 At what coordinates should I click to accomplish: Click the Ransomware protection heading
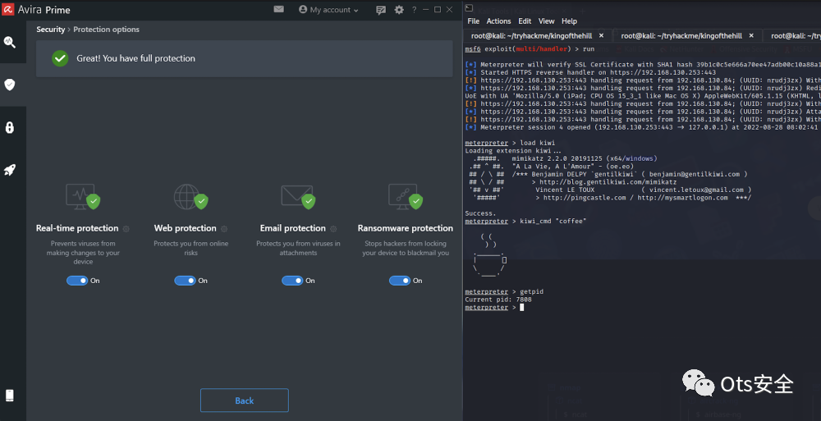(406, 228)
